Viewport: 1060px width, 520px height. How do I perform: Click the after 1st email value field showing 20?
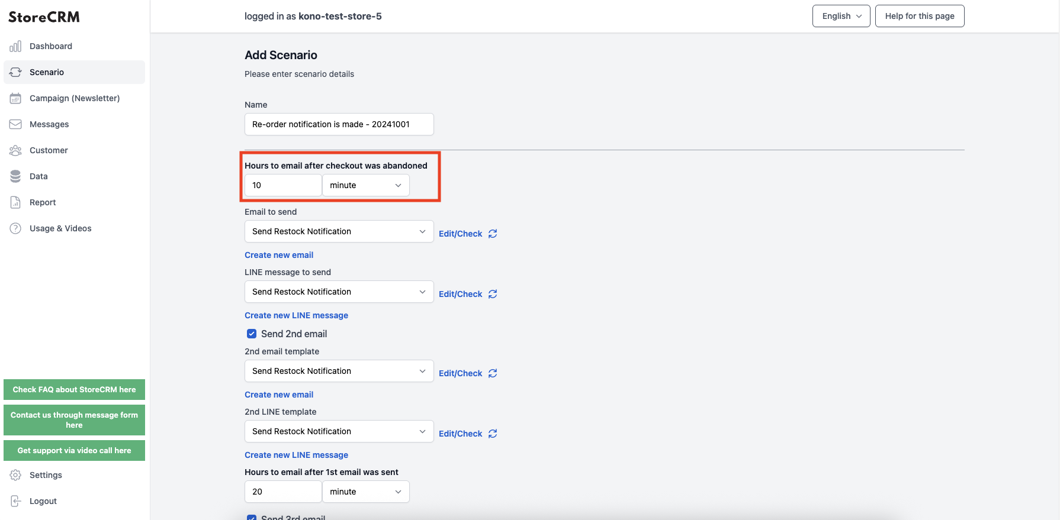tap(283, 492)
